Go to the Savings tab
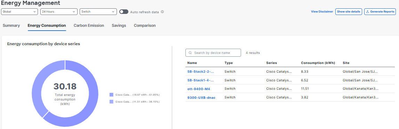This screenshot has width=399, height=129. tap(119, 25)
